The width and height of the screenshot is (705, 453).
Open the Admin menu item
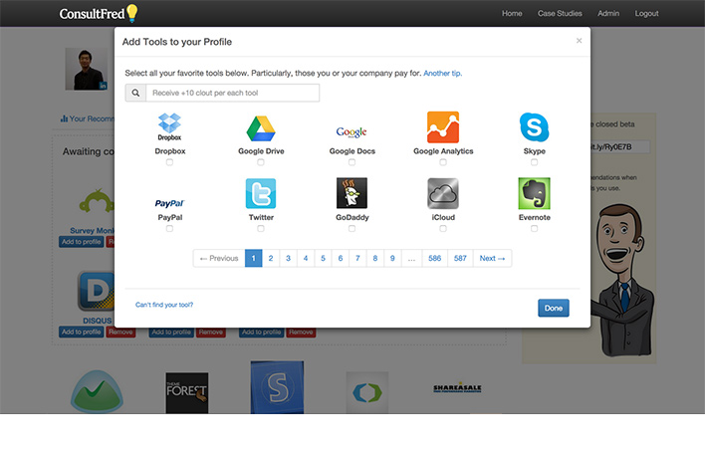point(607,14)
